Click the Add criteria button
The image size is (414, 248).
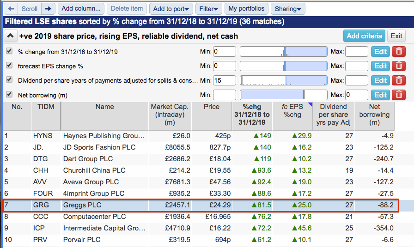click(364, 36)
